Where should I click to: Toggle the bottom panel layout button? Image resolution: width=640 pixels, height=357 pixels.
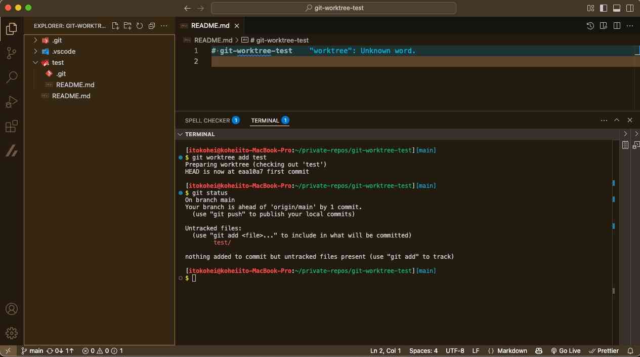tap(617, 8)
